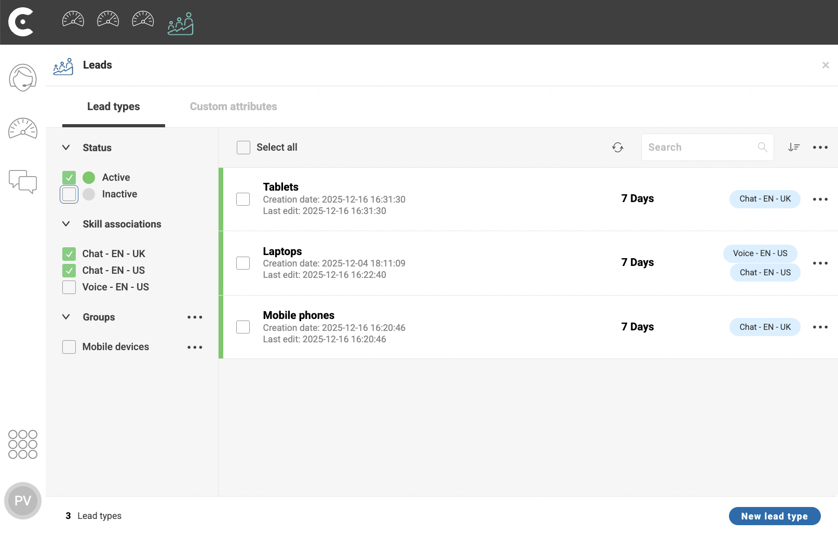Click the Search input field
Image resolution: width=838 pixels, height=534 pixels.
click(708, 148)
